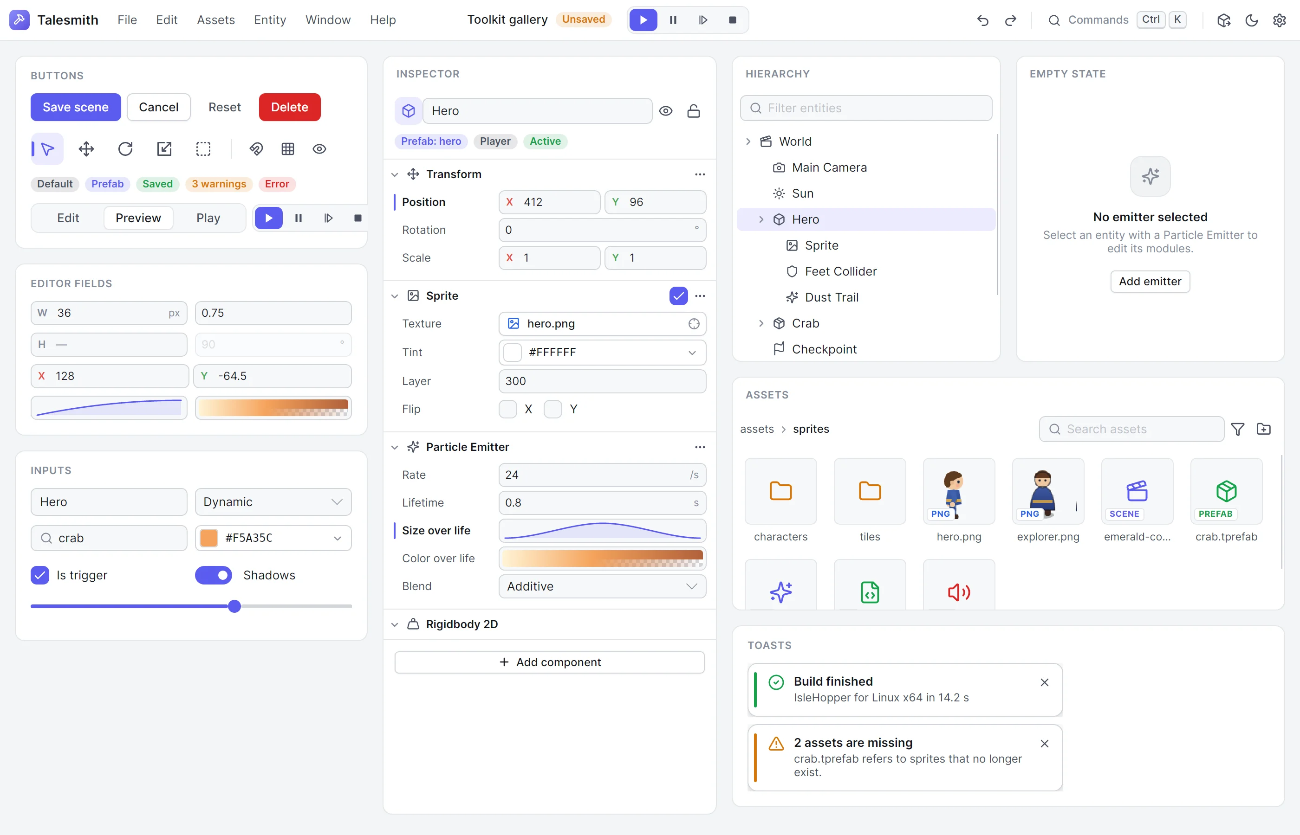Stop playback in the top bar

[x=733, y=20]
